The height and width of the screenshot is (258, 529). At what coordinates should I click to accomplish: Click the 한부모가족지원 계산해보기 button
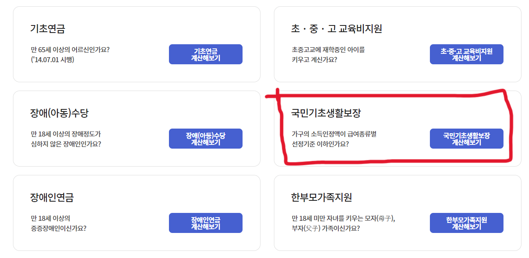(x=466, y=223)
